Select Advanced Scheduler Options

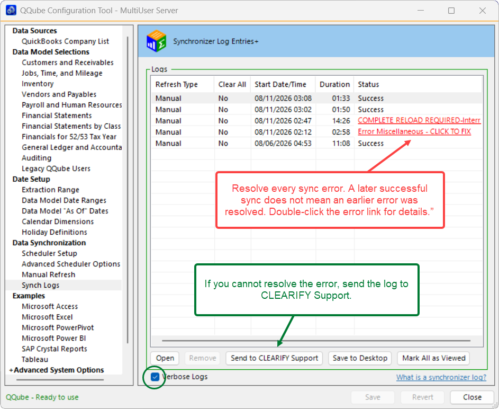tap(71, 264)
